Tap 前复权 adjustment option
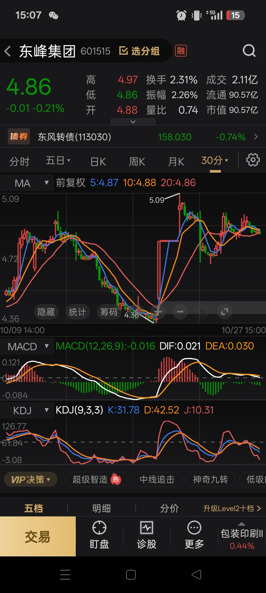 pyautogui.click(x=71, y=183)
